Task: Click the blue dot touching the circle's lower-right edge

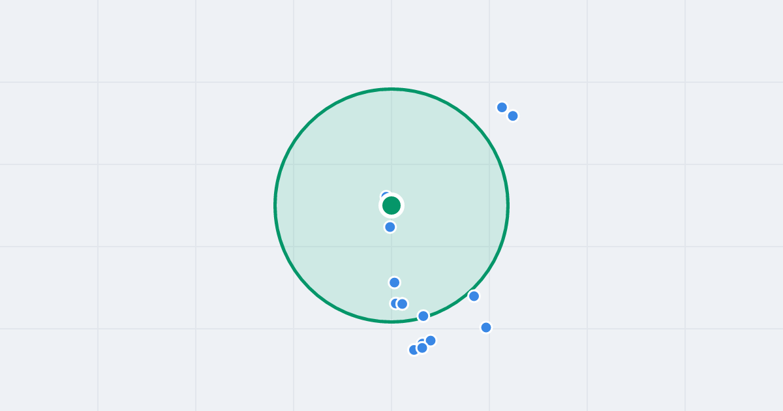Action: click(x=474, y=296)
